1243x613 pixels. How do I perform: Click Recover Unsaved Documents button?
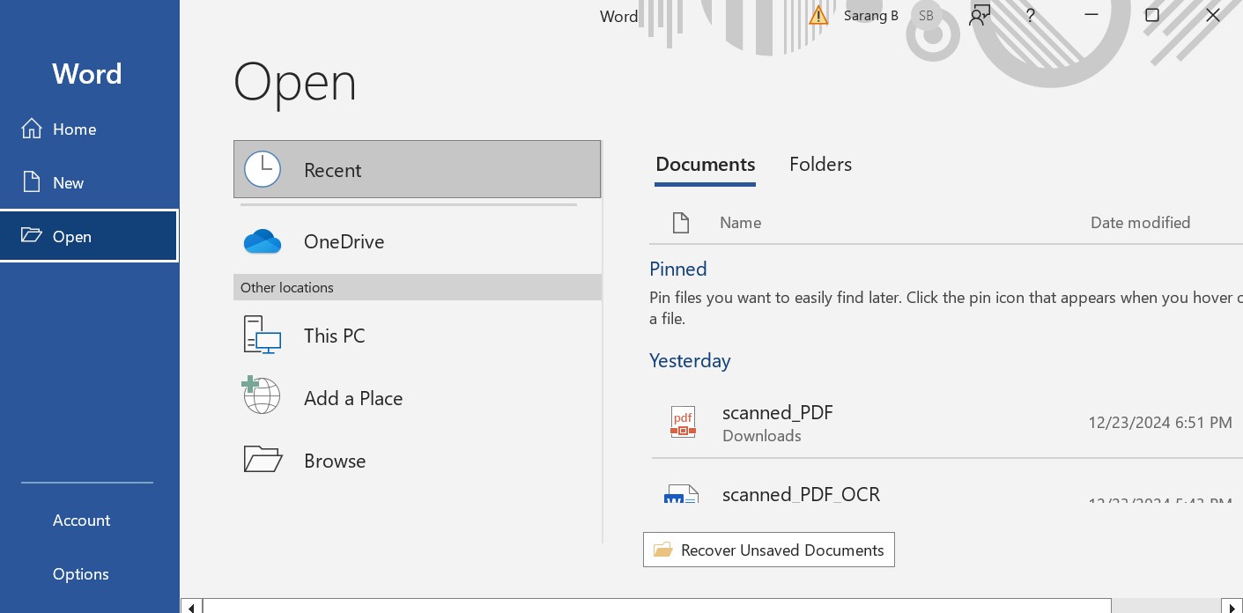coord(769,550)
